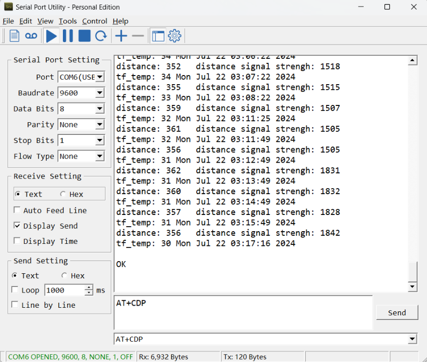Expand the Stop Bits dropdown
This screenshot has height=362, width=427.
(x=100, y=140)
